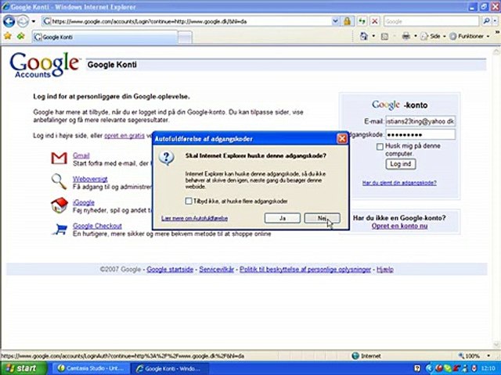Open the Google Checkout link
Viewport: 501px width, 375px height.
(x=97, y=226)
